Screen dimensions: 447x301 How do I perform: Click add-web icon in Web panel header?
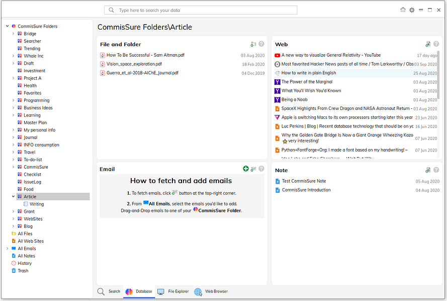tap(428, 44)
